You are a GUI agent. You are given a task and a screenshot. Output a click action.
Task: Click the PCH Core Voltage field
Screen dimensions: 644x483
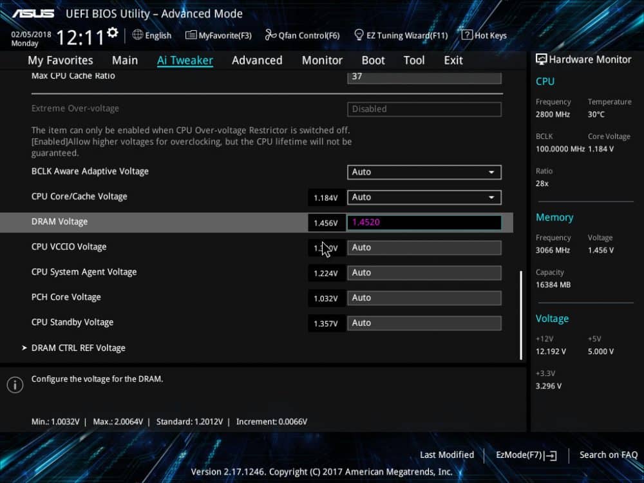click(424, 298)
